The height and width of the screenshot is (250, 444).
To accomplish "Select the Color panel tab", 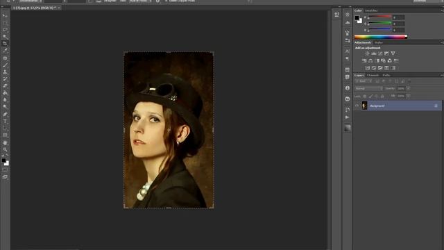I will click(358, 11).
